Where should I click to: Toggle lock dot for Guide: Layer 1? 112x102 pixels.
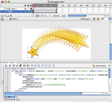coord(28,9)
